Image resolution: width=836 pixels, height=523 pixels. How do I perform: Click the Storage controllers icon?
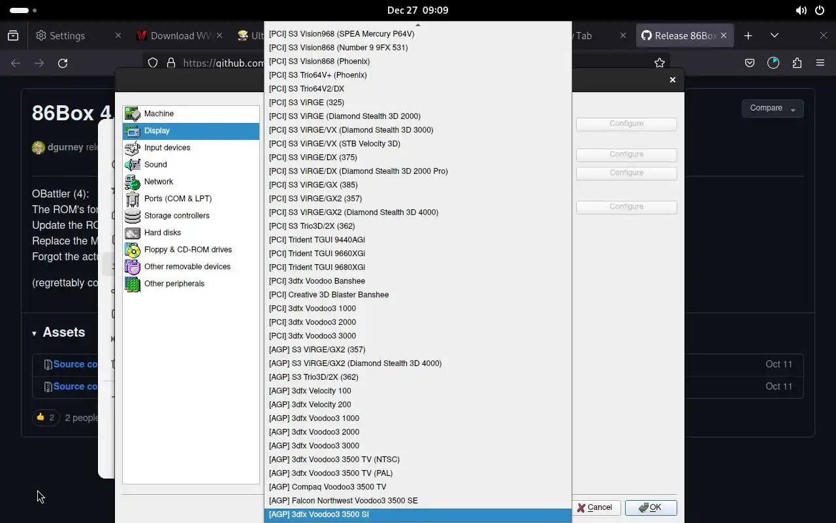tap(133, 216)
